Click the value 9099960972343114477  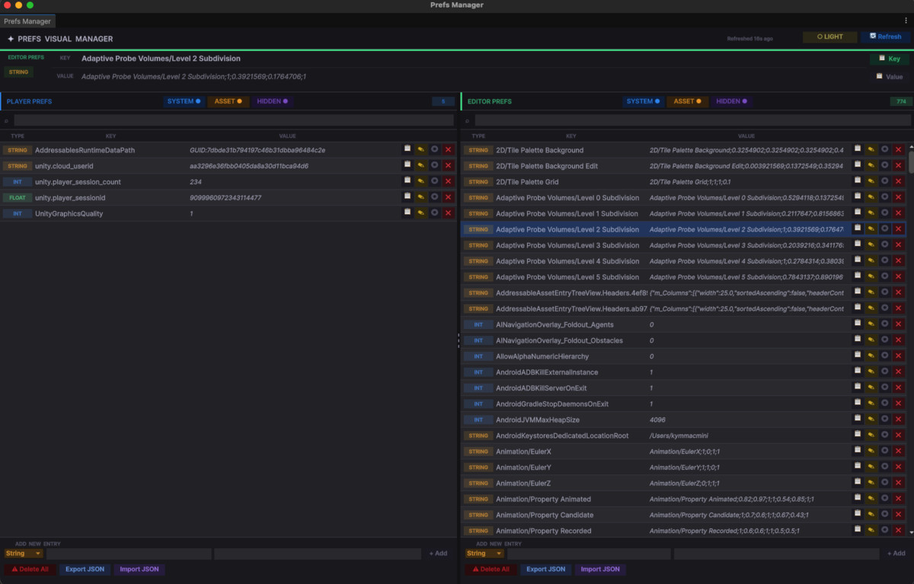pyautogui.click(x=225, y=198)
